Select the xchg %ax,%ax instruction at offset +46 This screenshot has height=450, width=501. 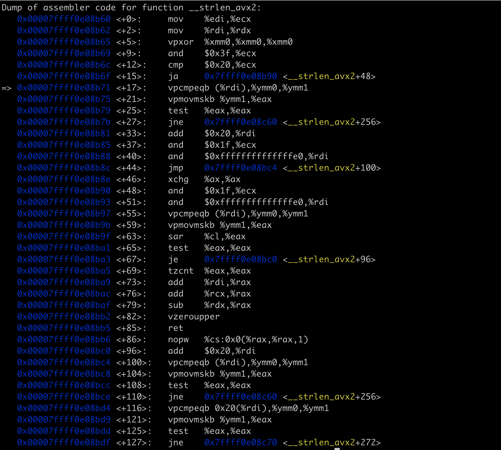(204, 179)
